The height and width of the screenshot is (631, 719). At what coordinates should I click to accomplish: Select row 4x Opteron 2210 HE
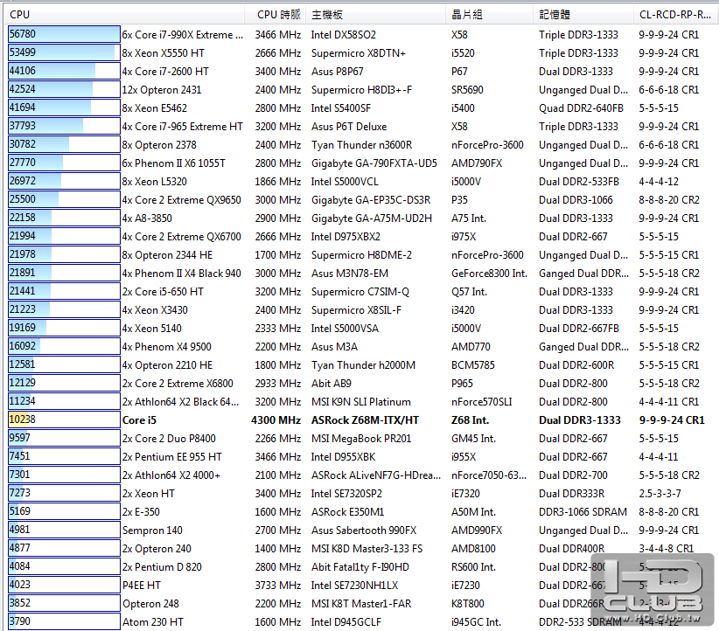(x=362, y=364)
